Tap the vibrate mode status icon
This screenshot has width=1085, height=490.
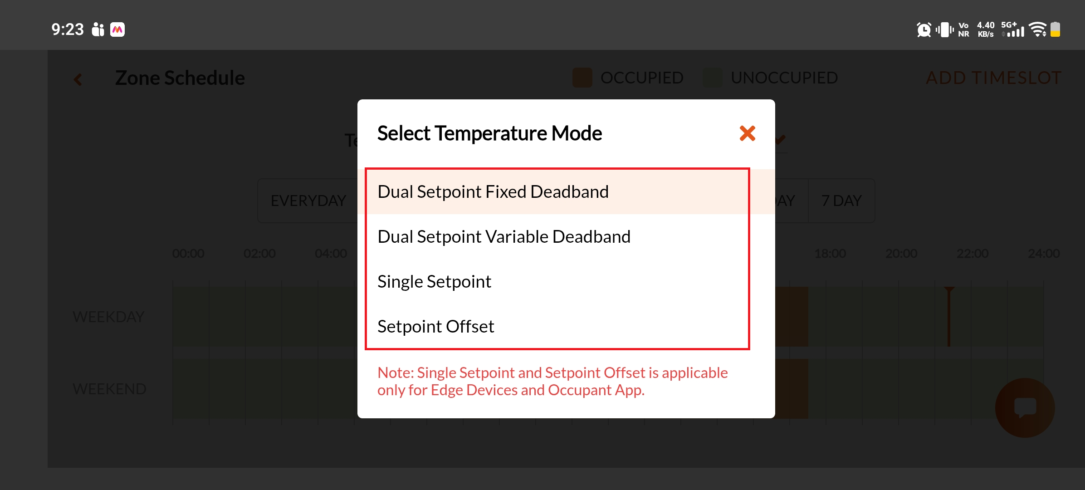click(x=945, y=30)
